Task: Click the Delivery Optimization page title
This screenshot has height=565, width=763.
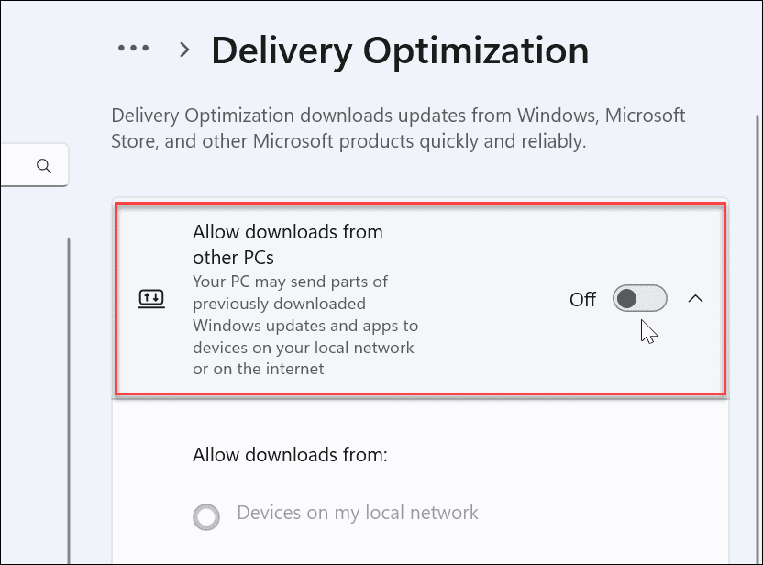Action: point(400,51)
